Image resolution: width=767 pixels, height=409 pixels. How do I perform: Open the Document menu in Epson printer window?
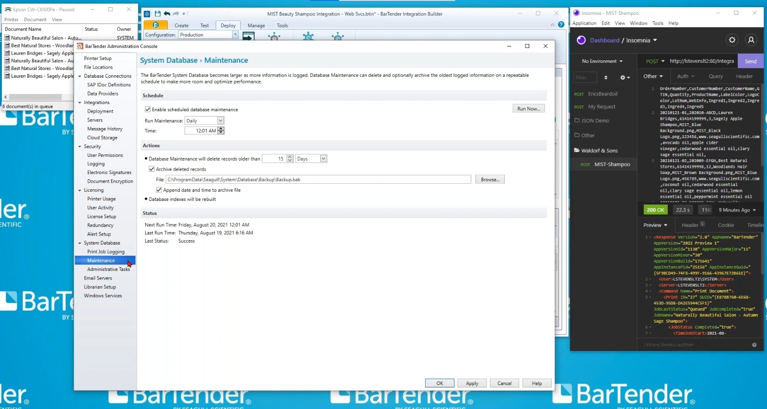(x=35, y=20)
